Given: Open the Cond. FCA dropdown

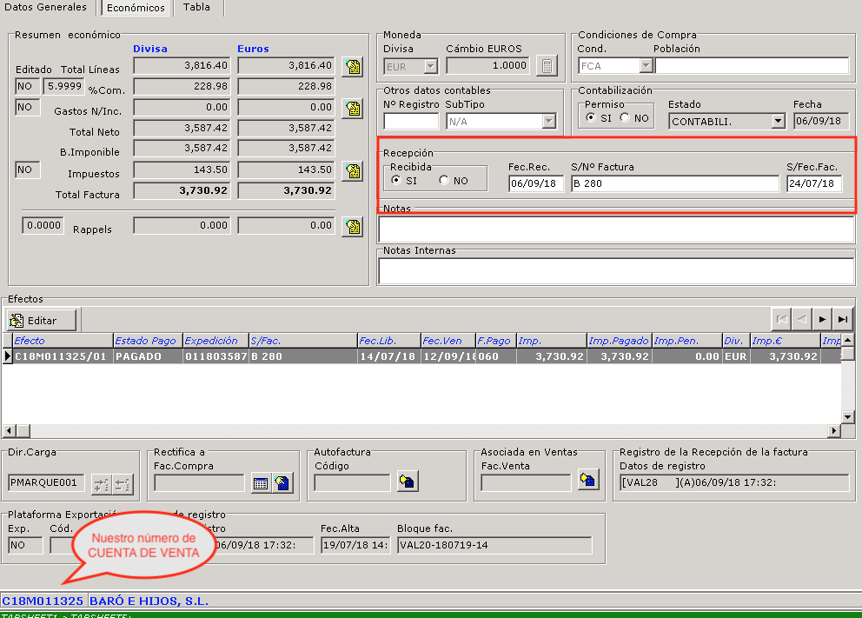Looking at the screenshot, I should (645, 66).
